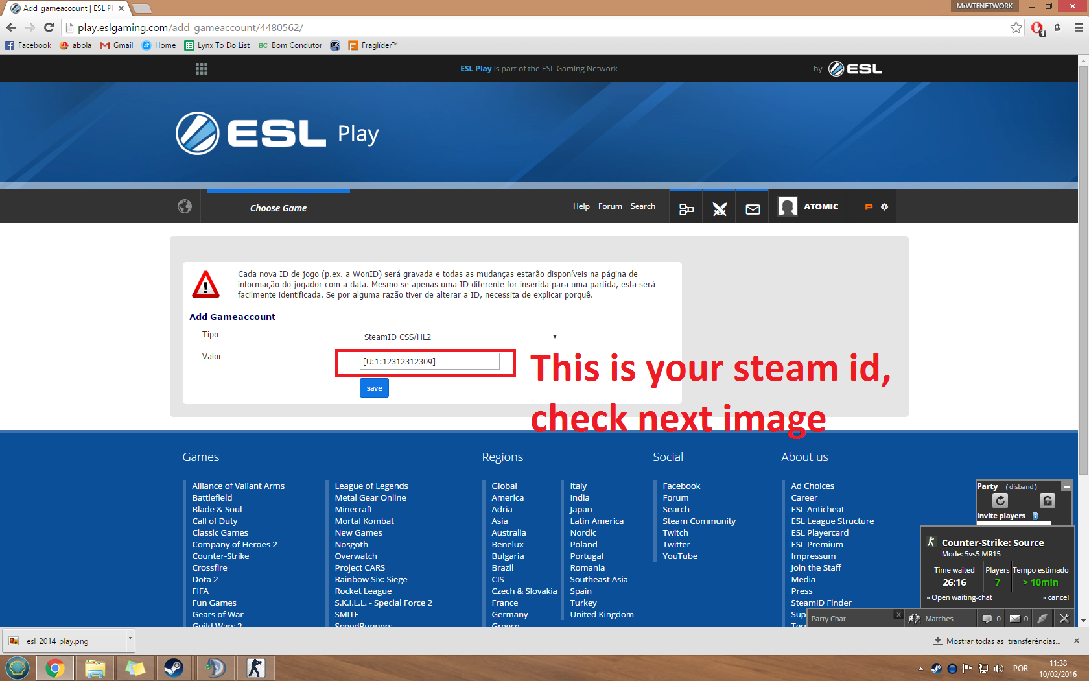Image resolution: width=1089 pixels, height=681 pixels.
Task: Click the ATOMIC profile avatar
Action: coord(788,207)
